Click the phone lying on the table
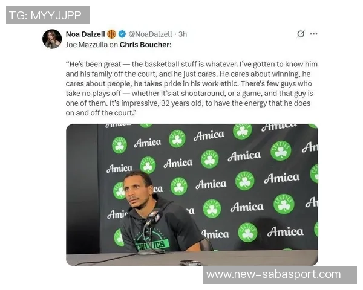 click(x=191, y=262)
